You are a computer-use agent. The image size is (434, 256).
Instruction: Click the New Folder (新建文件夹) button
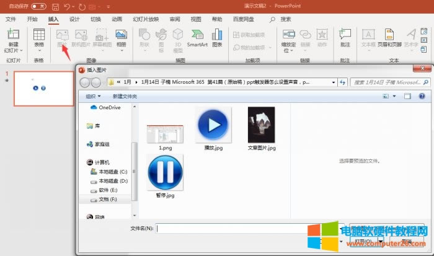click(125, 96)
